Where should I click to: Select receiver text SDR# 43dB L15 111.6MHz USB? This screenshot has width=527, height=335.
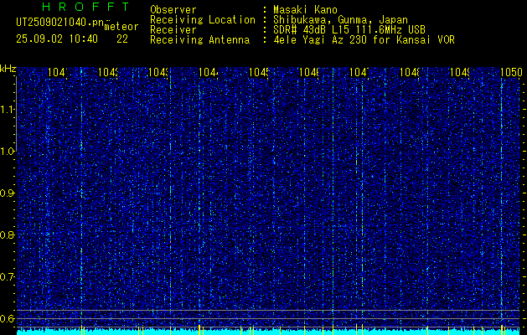(349, 30)
